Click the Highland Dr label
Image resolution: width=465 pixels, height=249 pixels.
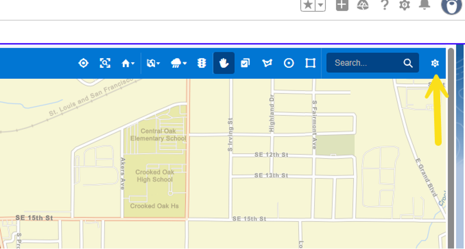tap(272, 113)
